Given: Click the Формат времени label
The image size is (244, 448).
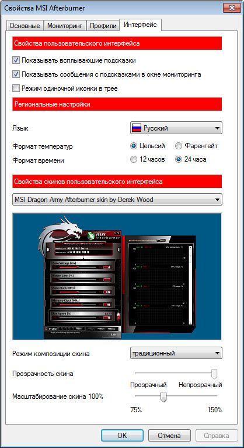Looking at the screenshot, I should coord(38,160).
